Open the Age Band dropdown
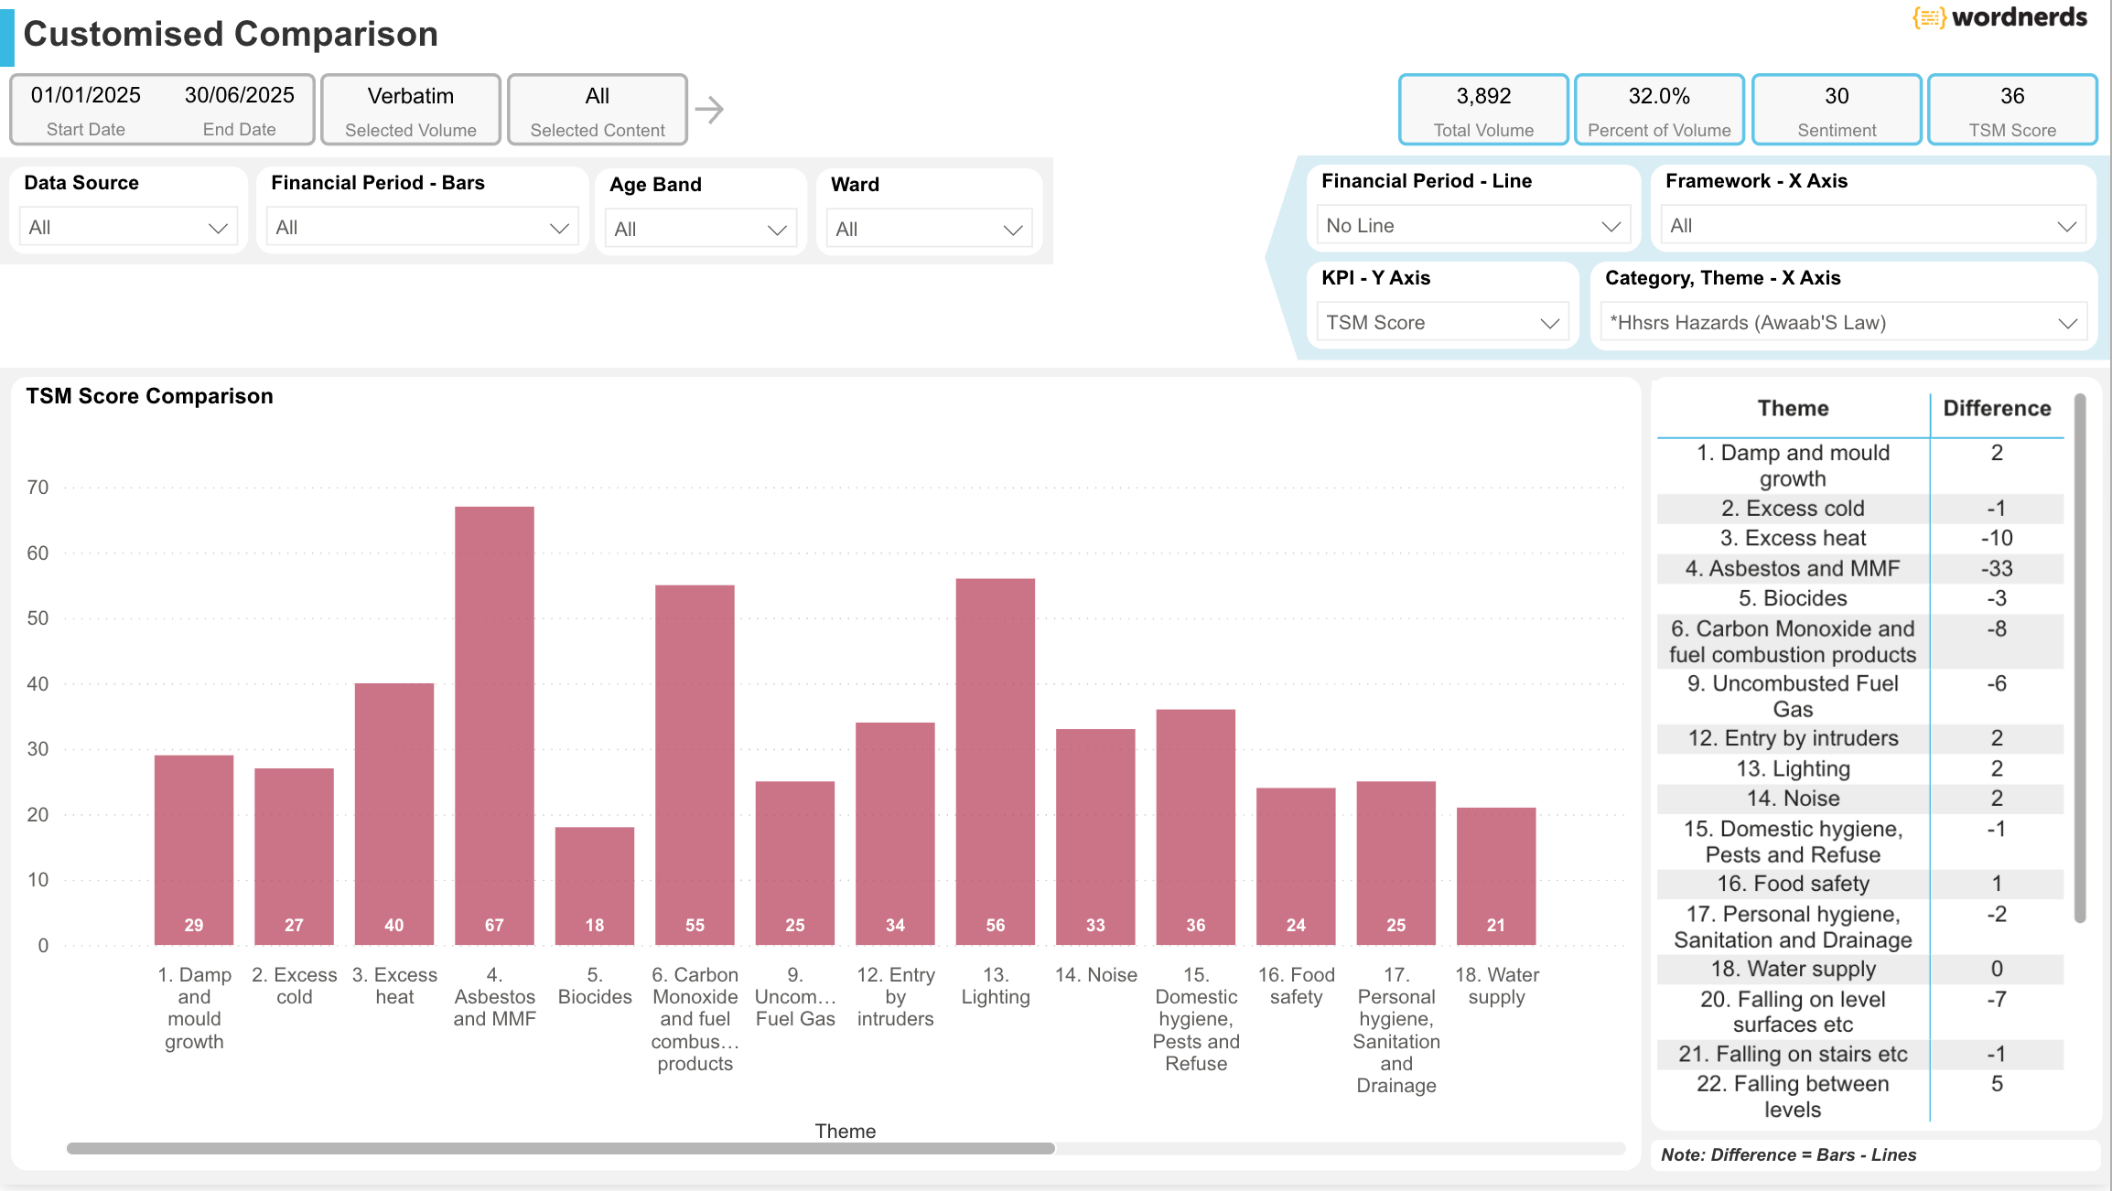This screenshot has height=1191, width=2112. (x=700, y=229)
